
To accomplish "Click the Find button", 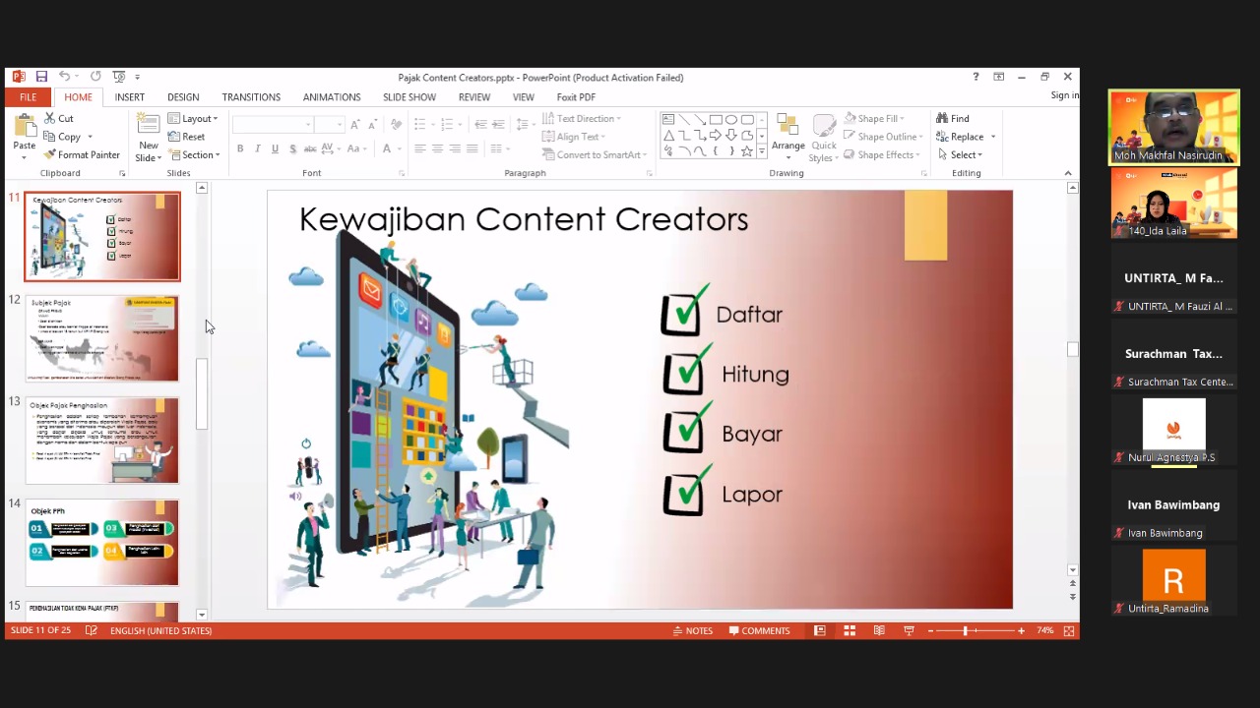I will [953, 119].
